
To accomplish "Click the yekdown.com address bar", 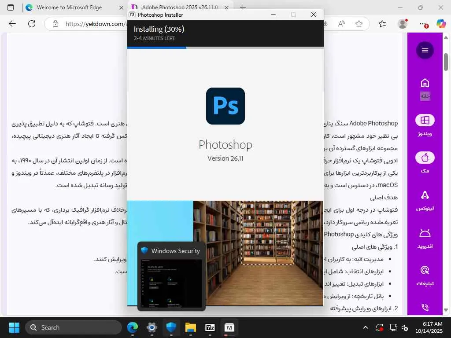I will (96, 24).
